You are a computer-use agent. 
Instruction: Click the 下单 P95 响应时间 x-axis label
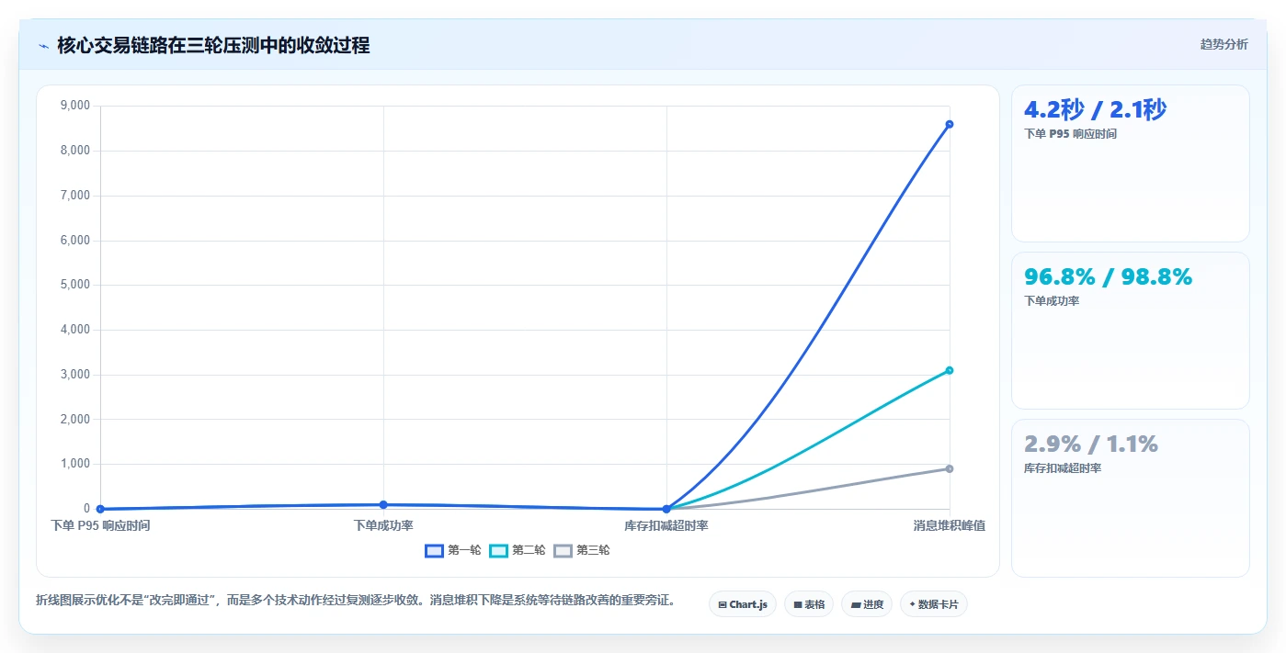(100, 526)
